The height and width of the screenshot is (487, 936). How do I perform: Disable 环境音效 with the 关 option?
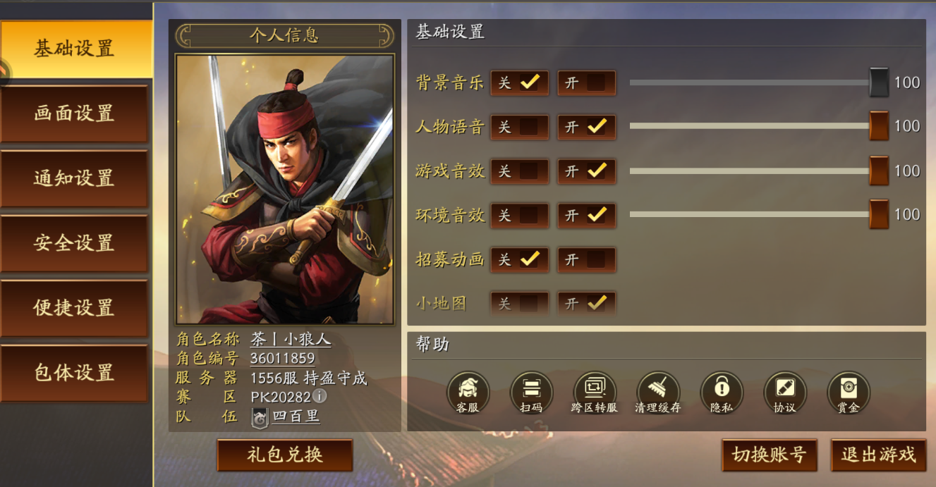[x=520, y=216]
